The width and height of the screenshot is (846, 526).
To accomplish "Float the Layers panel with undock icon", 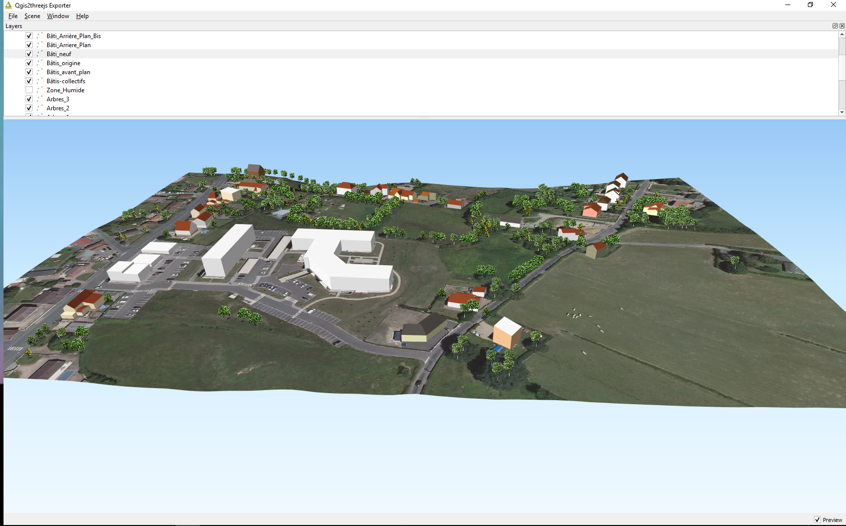I will (x=835, y=26).
